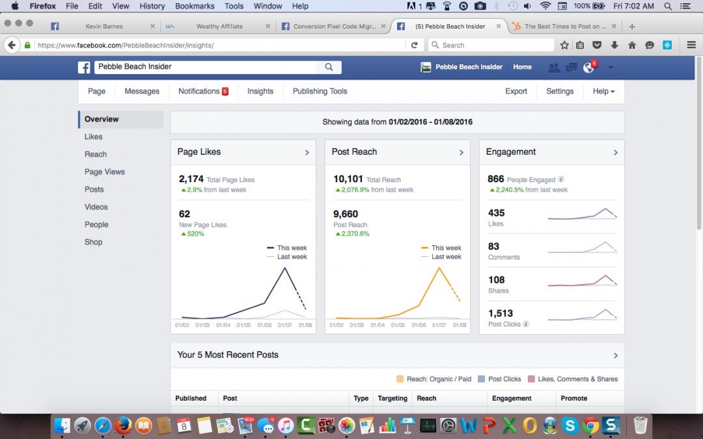Select Page Views in the sidebar
This screenshot has height=439, width=703.
click(104, 172)
